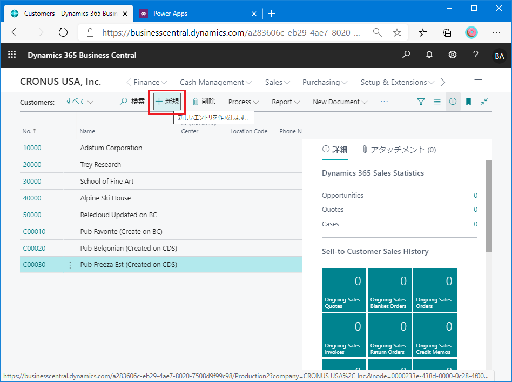Click the Name column header
Screen dimensions: 512x382
pyautogui.click(x=87, y=131)
